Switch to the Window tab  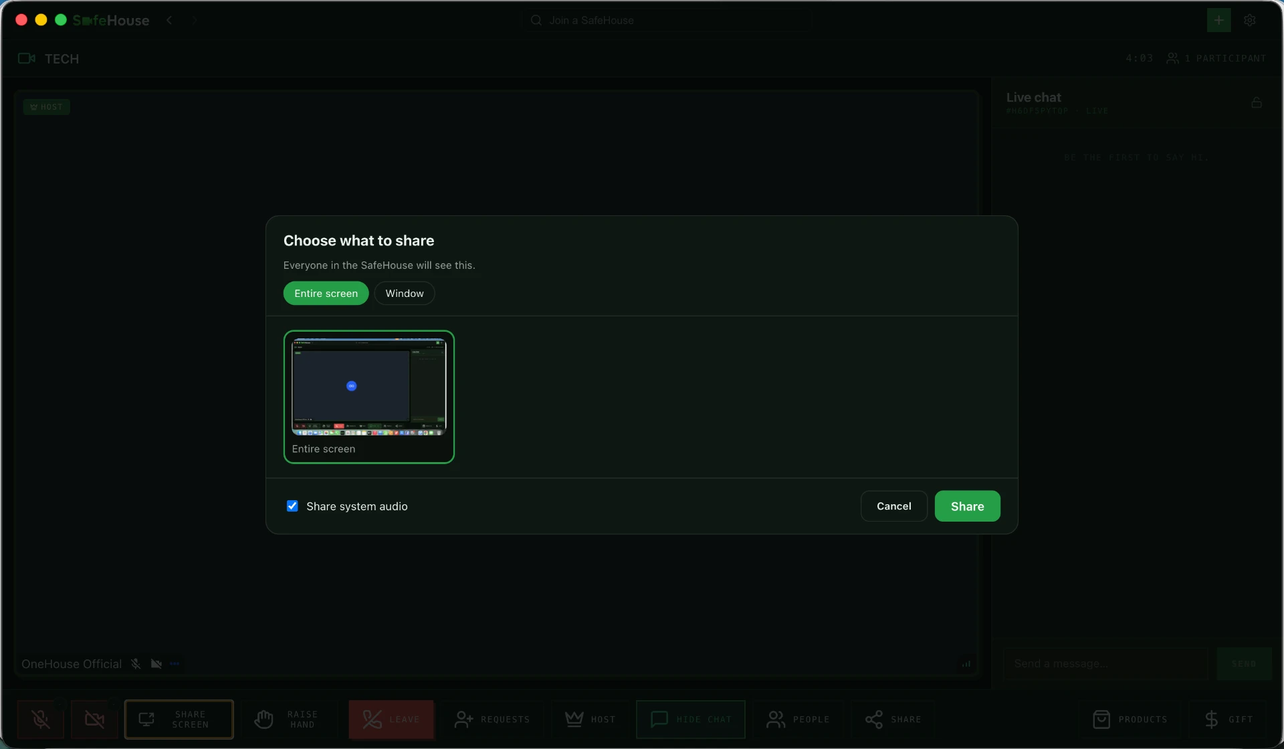[405, 294]
